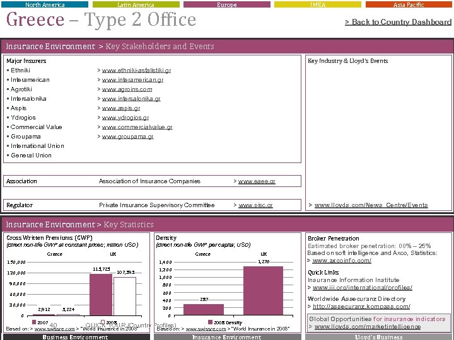Click 'Gross Written Premiums (GWP)' chart title
Viewport: 454px width, 340px height.
click(50, 238)
